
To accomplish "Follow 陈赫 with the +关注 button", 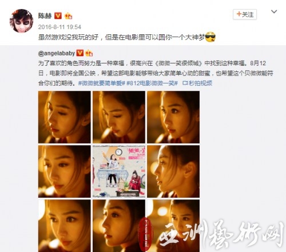I will pos(245,14).
